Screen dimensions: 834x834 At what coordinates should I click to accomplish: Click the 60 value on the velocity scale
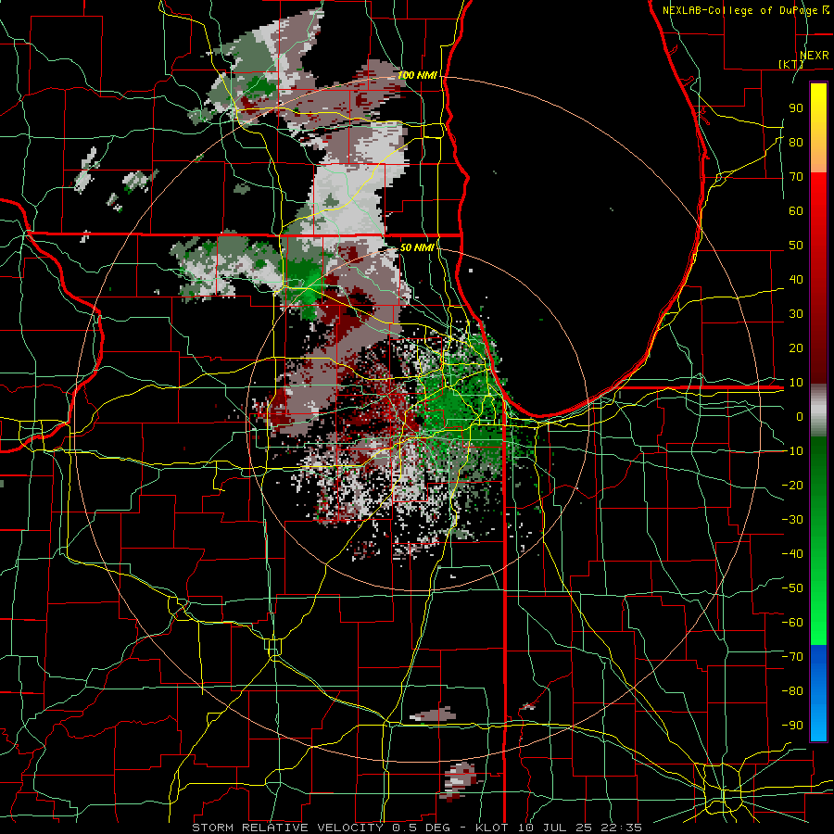[796, 210]
